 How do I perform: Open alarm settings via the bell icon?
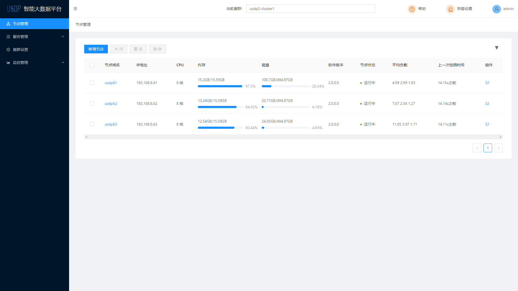pyautogui.click(x=450, y=9)
